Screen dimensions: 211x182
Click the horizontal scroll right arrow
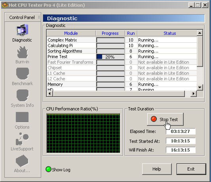[194, 93]
